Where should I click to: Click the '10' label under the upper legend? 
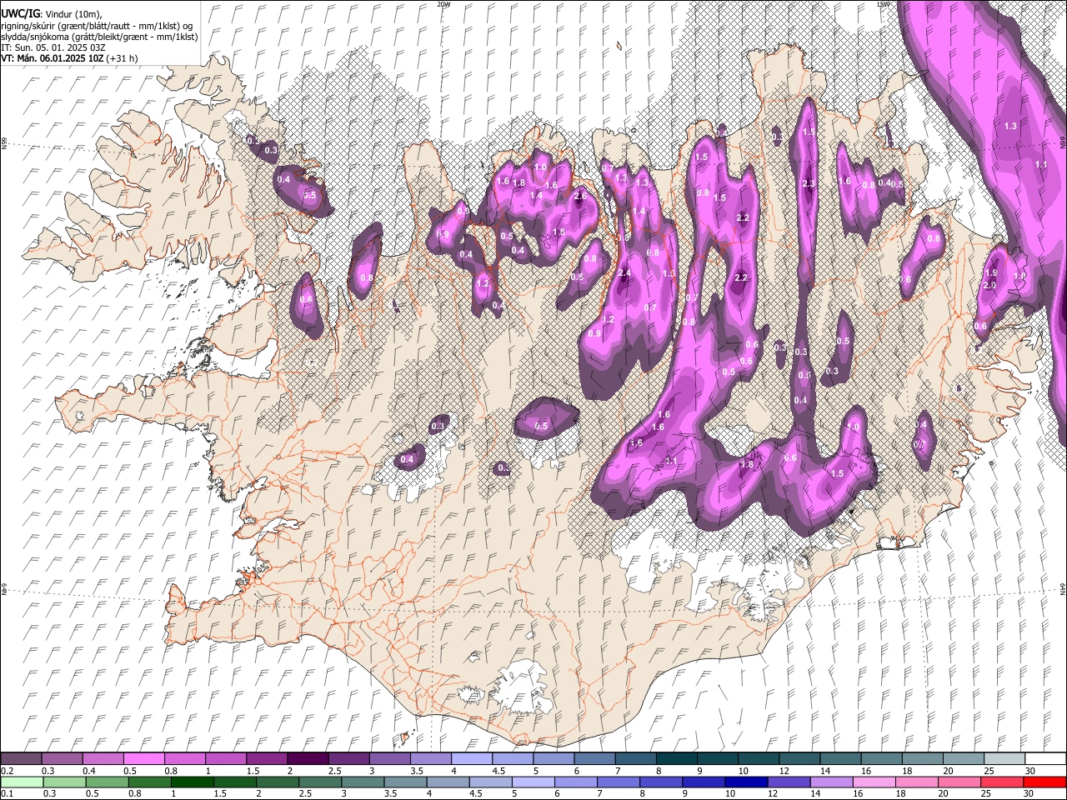(x=743, y=771)
